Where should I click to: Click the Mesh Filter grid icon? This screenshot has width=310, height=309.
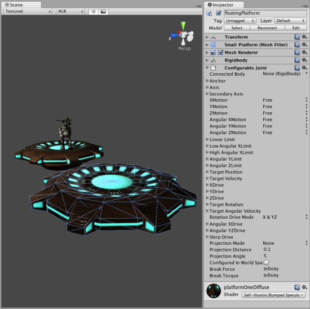[x=213, y=45]
